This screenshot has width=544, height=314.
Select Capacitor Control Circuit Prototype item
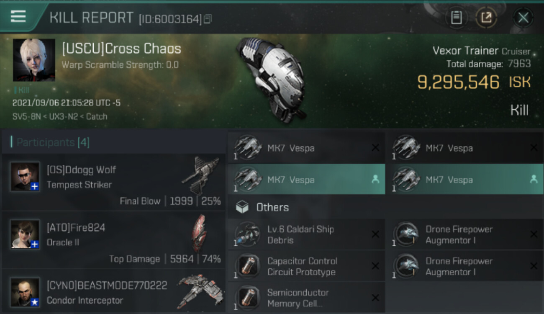(306, 267)
